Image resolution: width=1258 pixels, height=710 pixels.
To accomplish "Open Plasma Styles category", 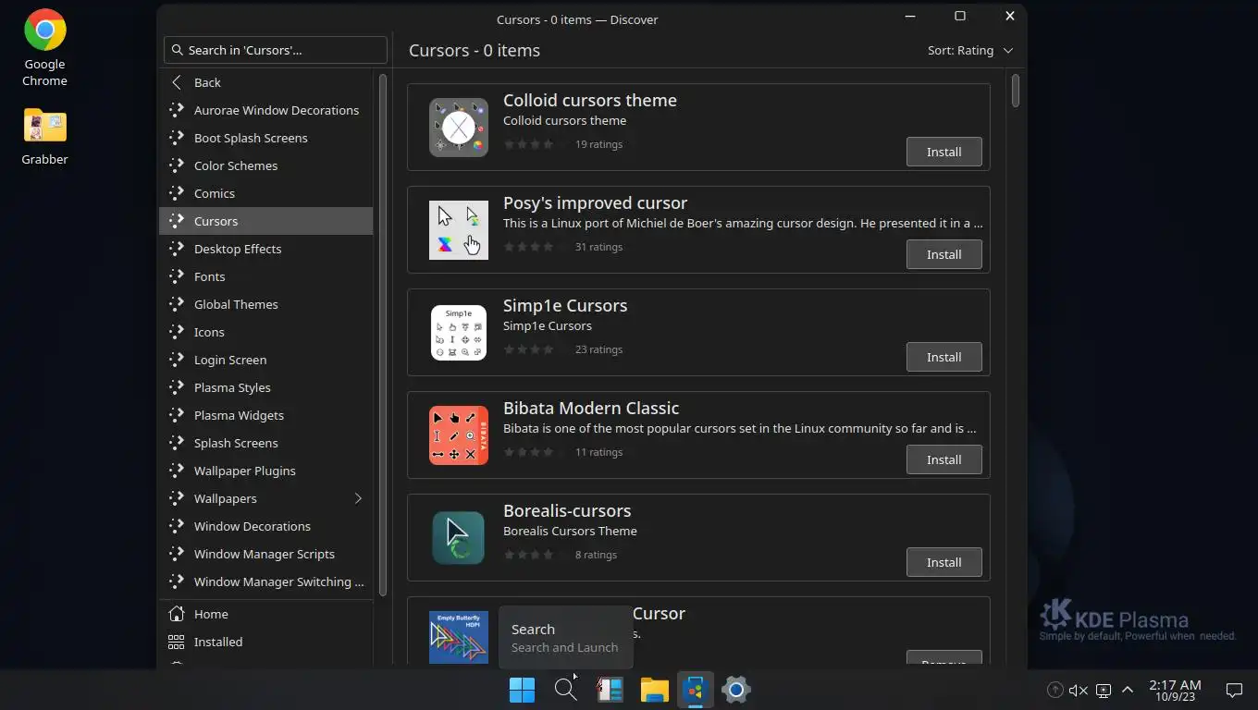I will point(266,387).
